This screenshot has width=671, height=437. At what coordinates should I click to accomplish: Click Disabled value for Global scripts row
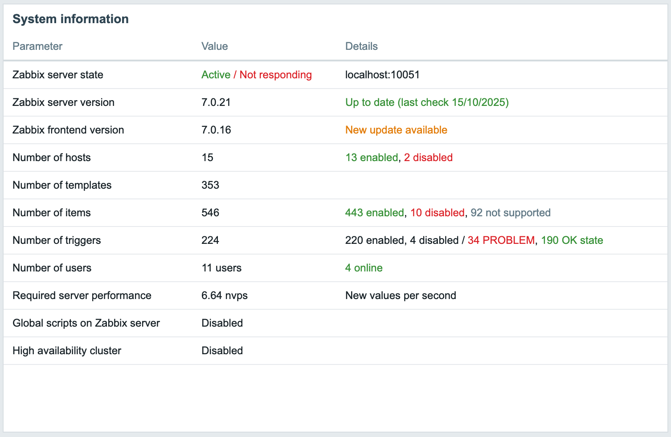(x=222, y=323)
